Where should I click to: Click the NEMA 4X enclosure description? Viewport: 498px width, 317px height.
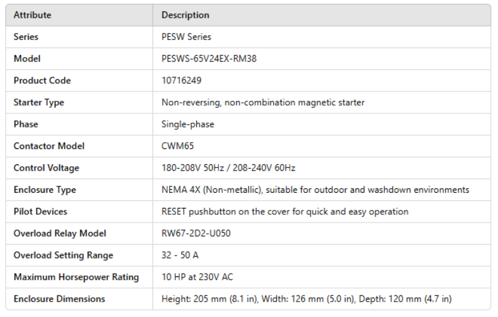[315, 190]
